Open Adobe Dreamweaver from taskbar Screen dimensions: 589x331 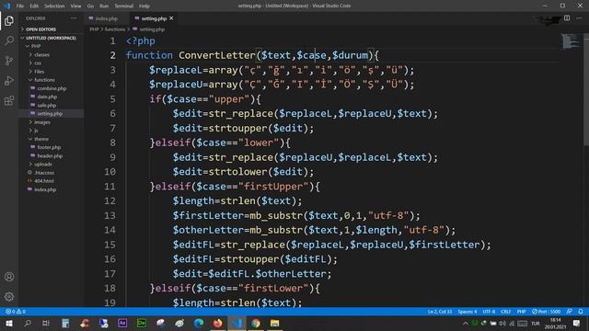click(x=141, y=323)
